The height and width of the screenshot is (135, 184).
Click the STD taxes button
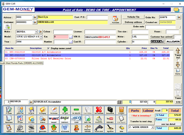coord(178,102)
